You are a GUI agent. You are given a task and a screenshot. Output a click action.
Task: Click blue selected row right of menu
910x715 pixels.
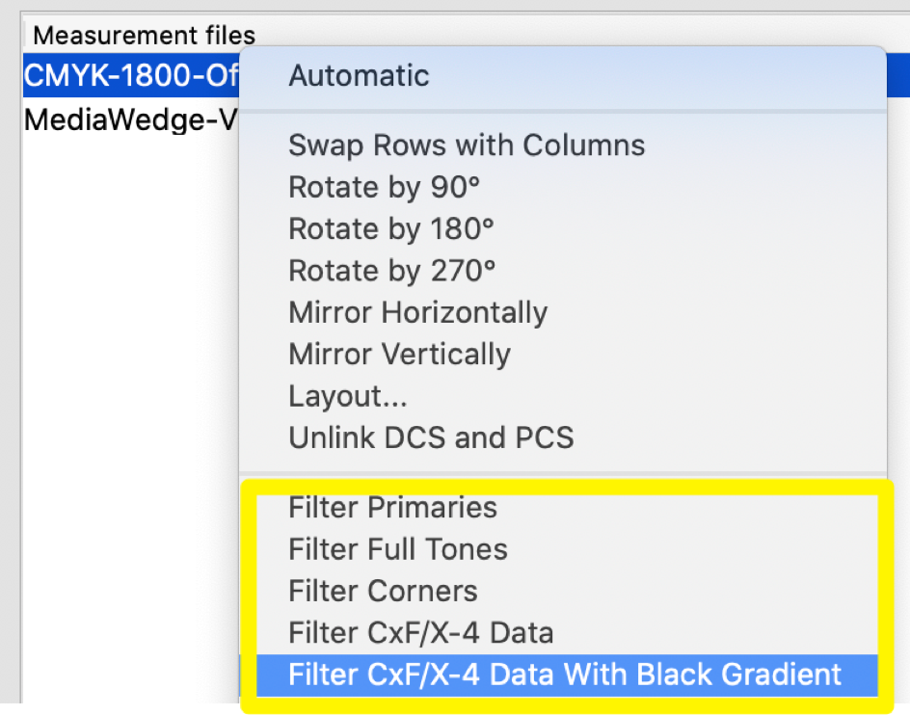coord(897,75)
